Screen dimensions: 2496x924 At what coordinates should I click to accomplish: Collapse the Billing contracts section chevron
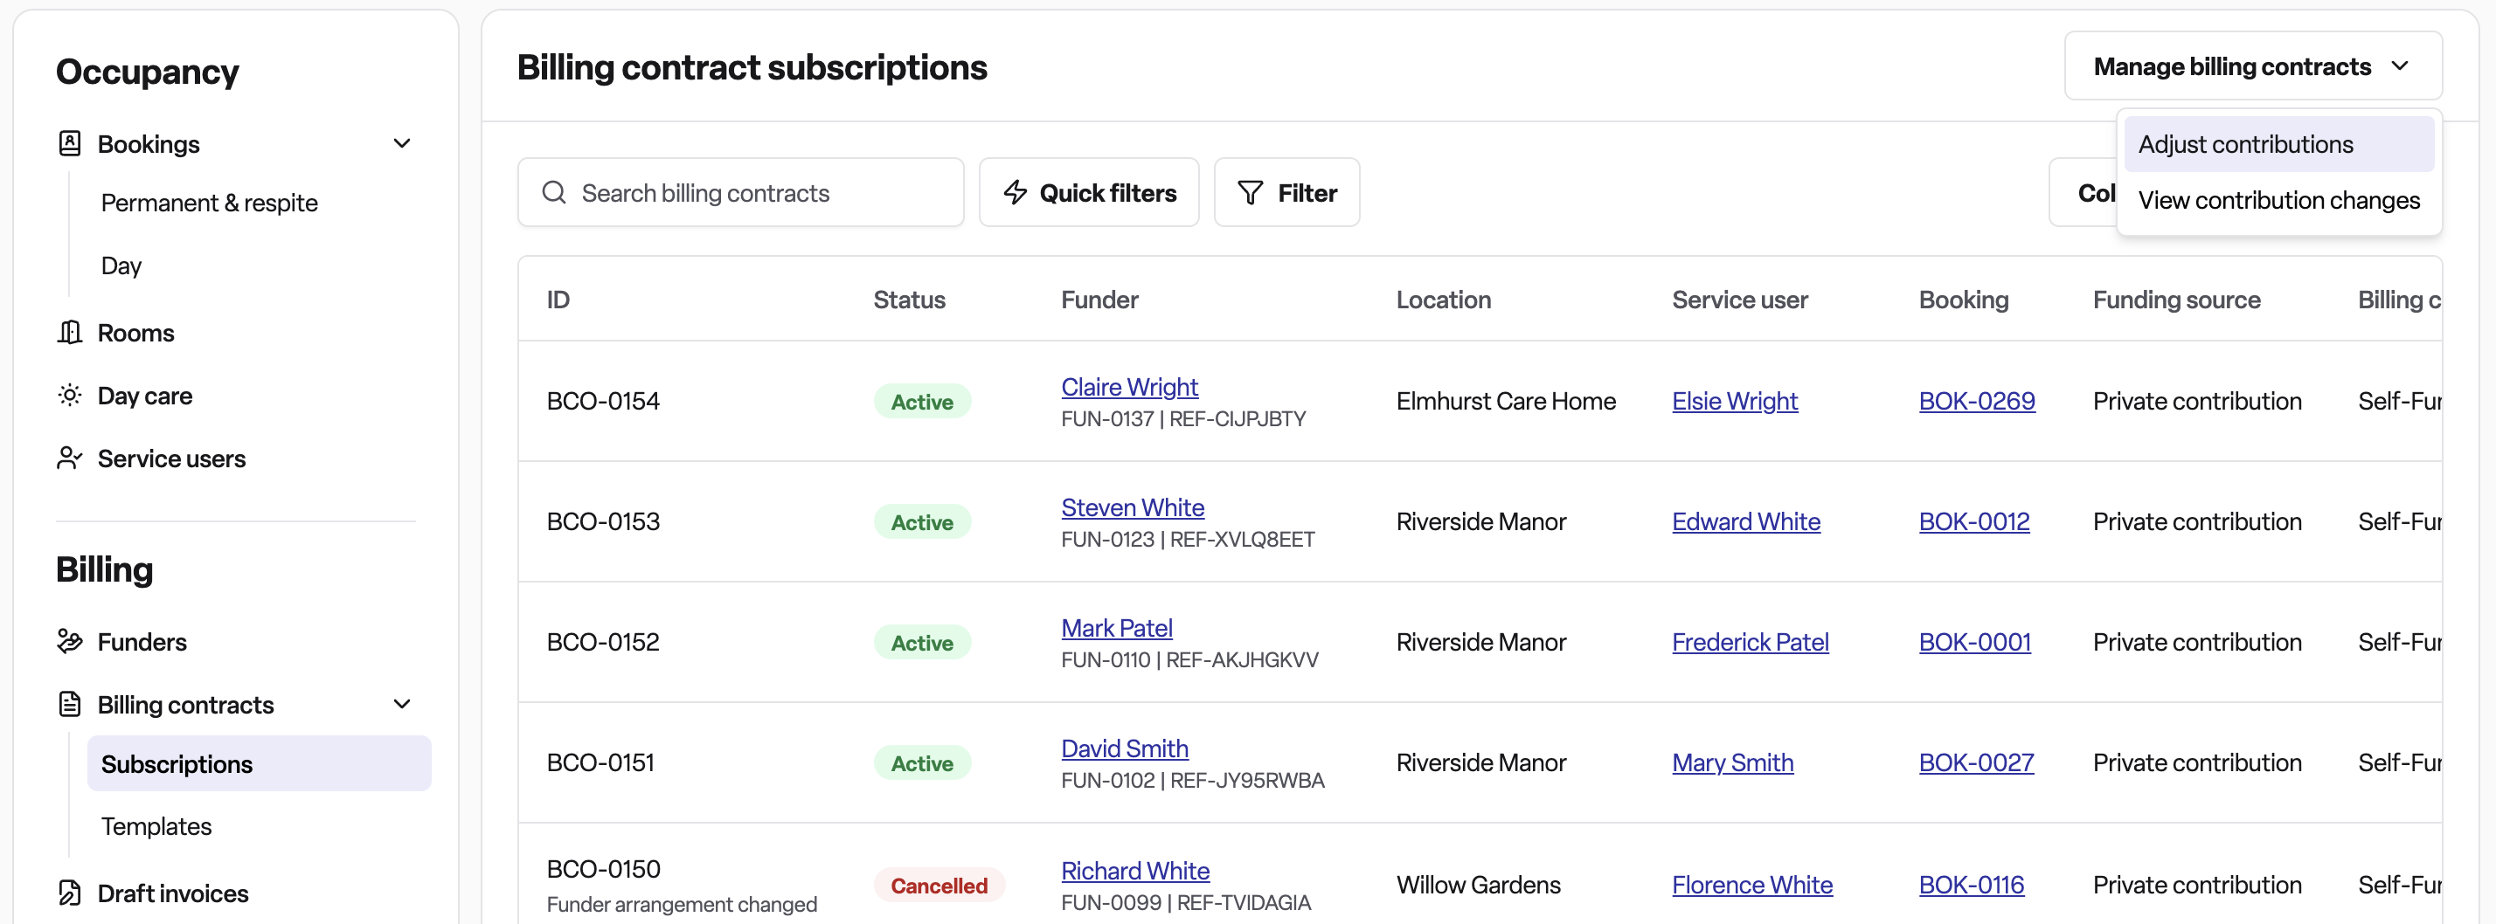tap(402, 704)
